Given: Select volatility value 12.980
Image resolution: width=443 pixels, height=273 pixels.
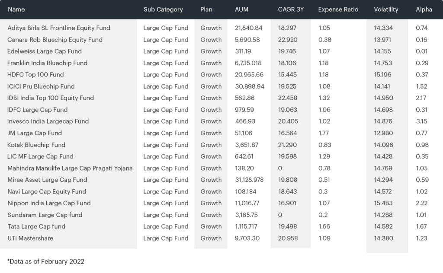Looking at the screenshot, I should point(383,133).
